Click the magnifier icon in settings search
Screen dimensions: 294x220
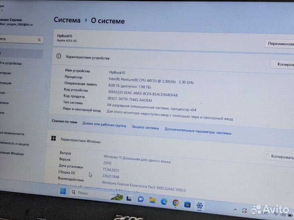point(39,40)
